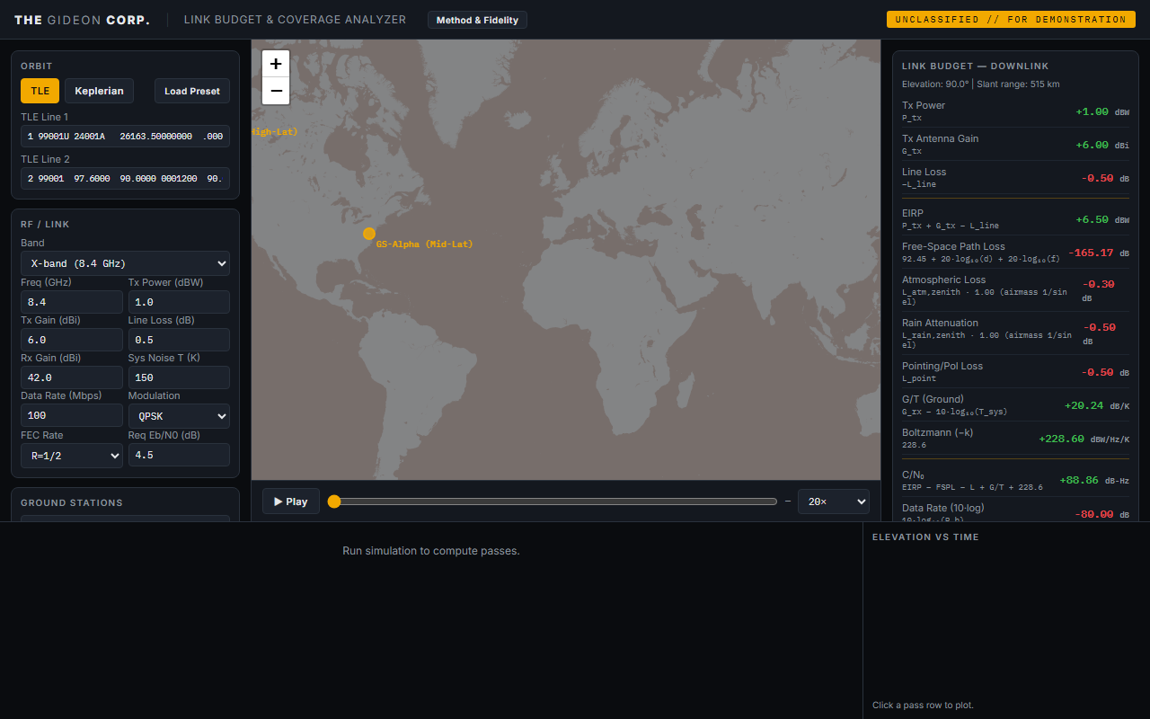Select the Boltzmann +228.60 value
The height and width of the screenshot is (719, 1150).
tap(1061, 439)
